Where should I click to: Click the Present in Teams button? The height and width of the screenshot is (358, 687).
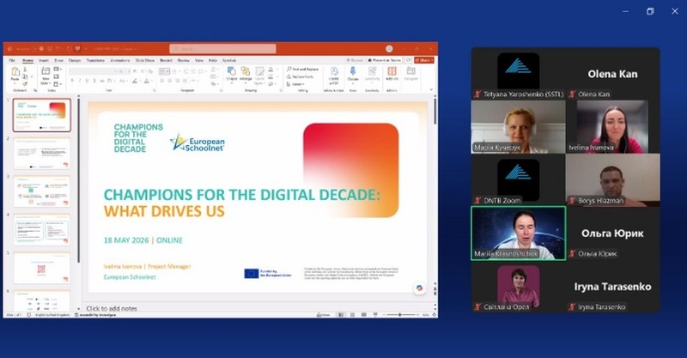point(385,60)
